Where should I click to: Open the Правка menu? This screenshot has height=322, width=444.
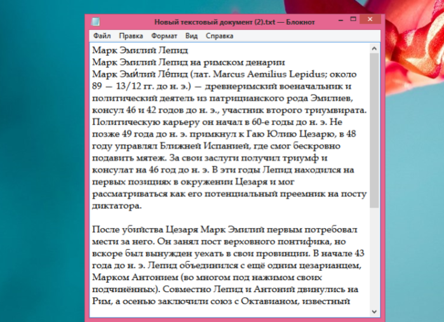point(131,36)
